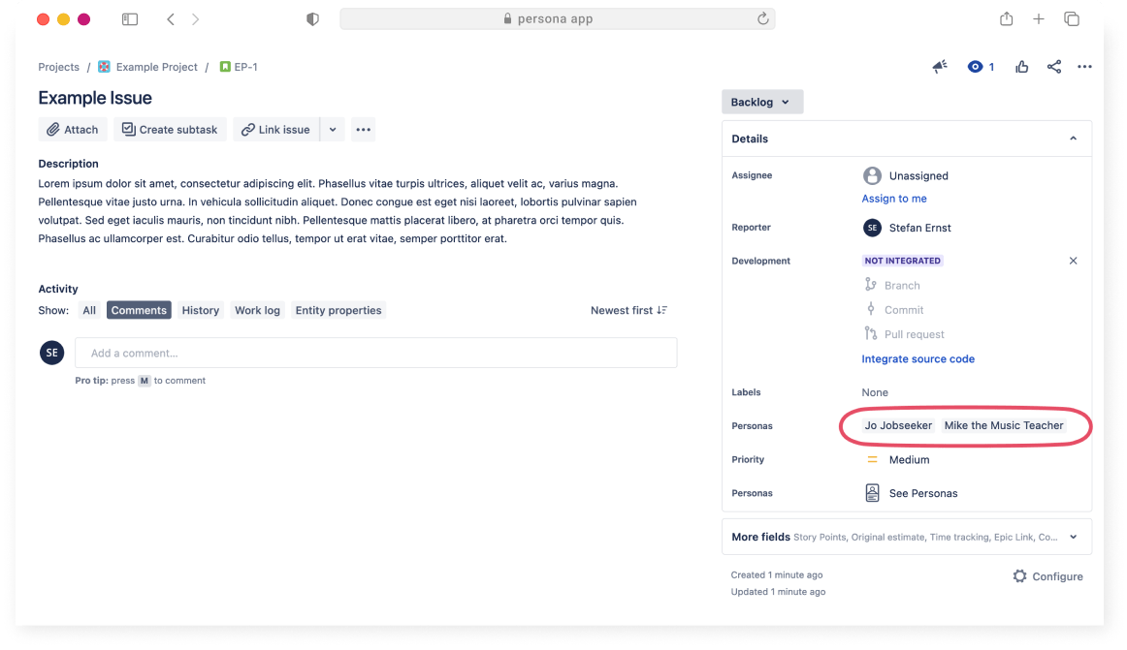Click the Configure gear icon
The height and width of the screenshot is (650, 1127).
click(1019, 576)
